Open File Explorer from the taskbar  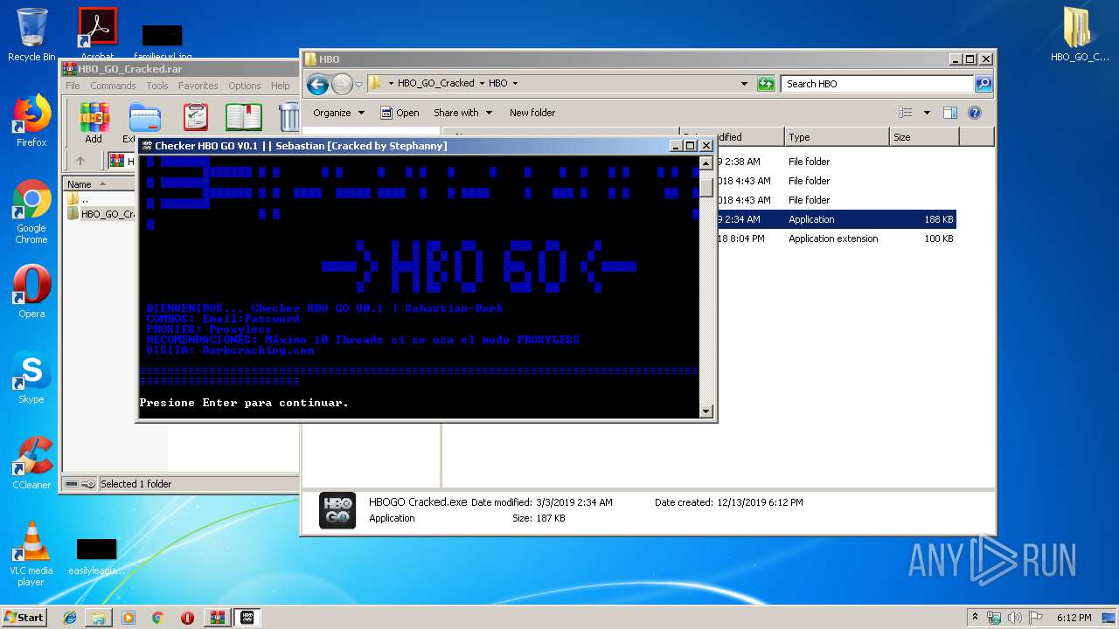click(x=99, y=618)
